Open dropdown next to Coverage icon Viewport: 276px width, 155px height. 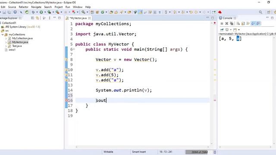tap(53, 12)
